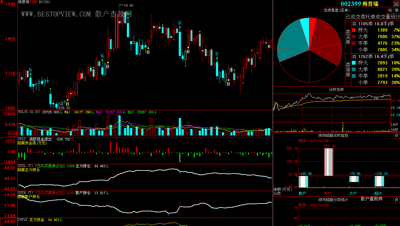Switch pie panel to 笔 tick view
Viewport: 400px width, 226px height.
(x=397, y=10)
